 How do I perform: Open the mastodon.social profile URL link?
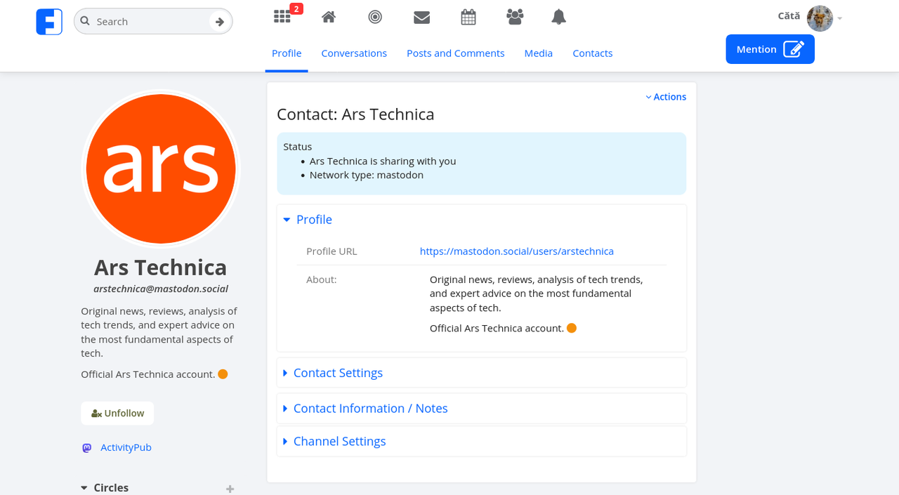tap(517, 251)
